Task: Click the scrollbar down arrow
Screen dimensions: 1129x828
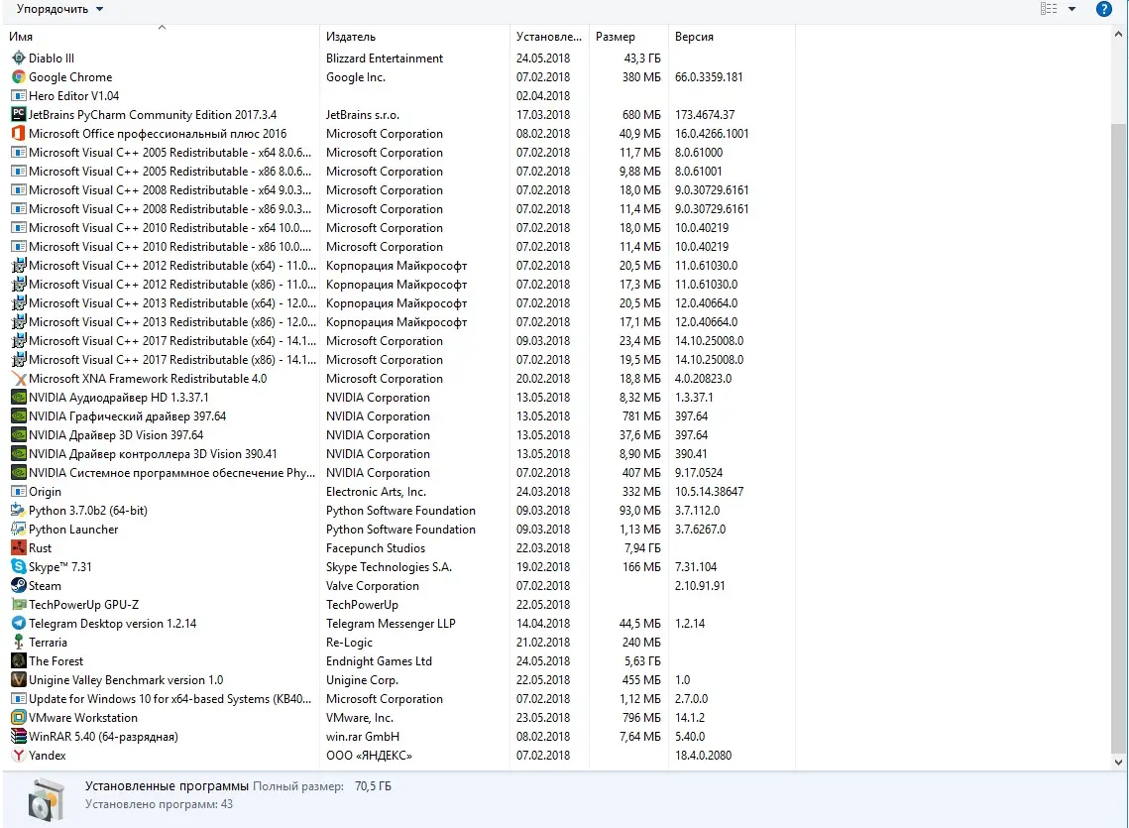Action: click(x=1118, y=762)
